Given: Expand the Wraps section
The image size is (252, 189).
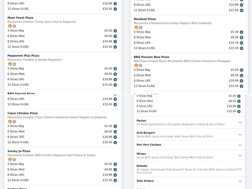Looking at the screenshot, I should coord(240,156).
